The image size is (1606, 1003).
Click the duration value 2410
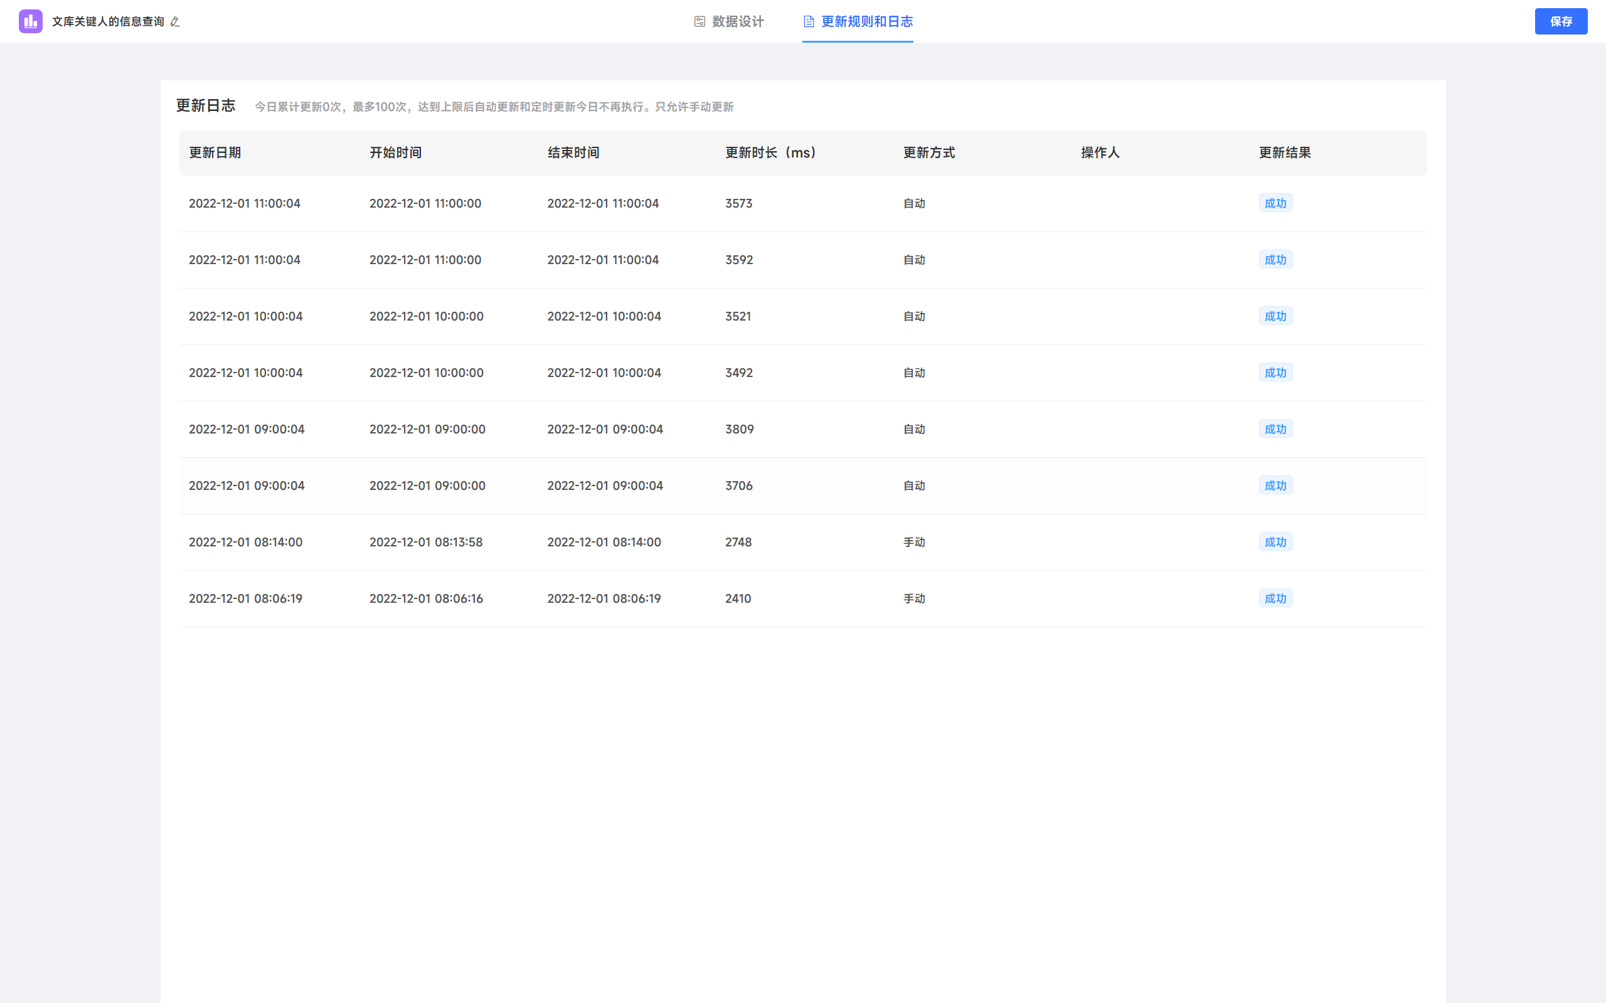[x=738, y=598]
